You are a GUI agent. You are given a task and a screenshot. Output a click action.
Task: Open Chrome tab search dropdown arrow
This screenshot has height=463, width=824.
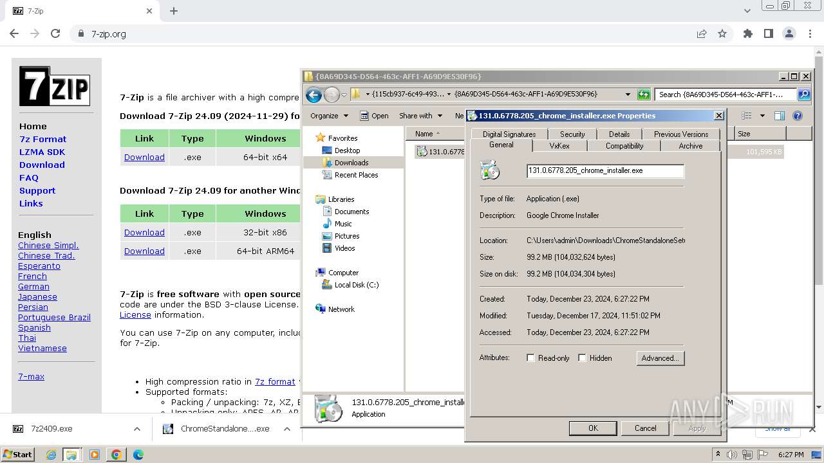pyautogui.click(x=747, y=11)
